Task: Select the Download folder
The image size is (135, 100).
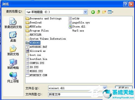Action: click(x=34, y=23)
